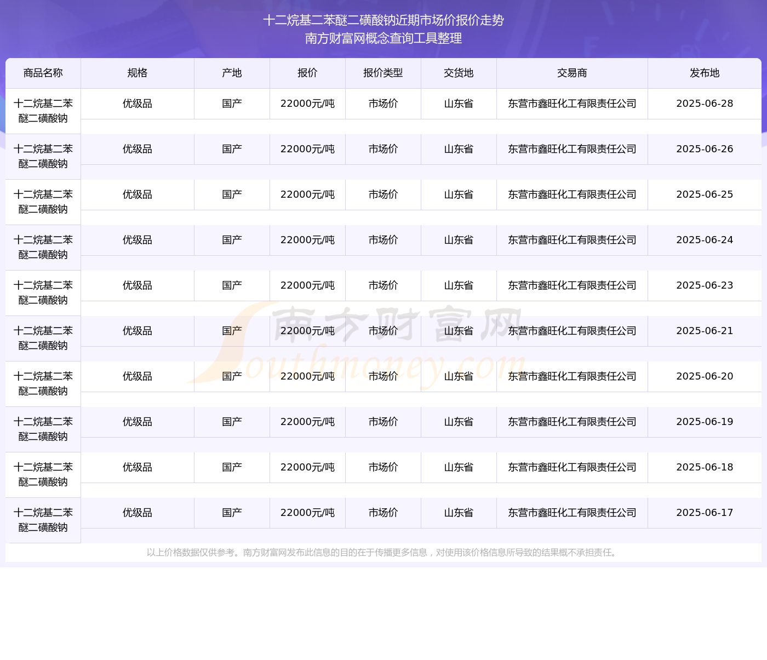Image resolution: width=767 pixels, height=660 pixels.
Task: Click the product name in the 2025-06-28 row
Action: coord(43,111)
